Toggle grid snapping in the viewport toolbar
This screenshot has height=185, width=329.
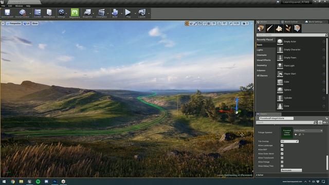pyautogui.click(x=209, y=23)
